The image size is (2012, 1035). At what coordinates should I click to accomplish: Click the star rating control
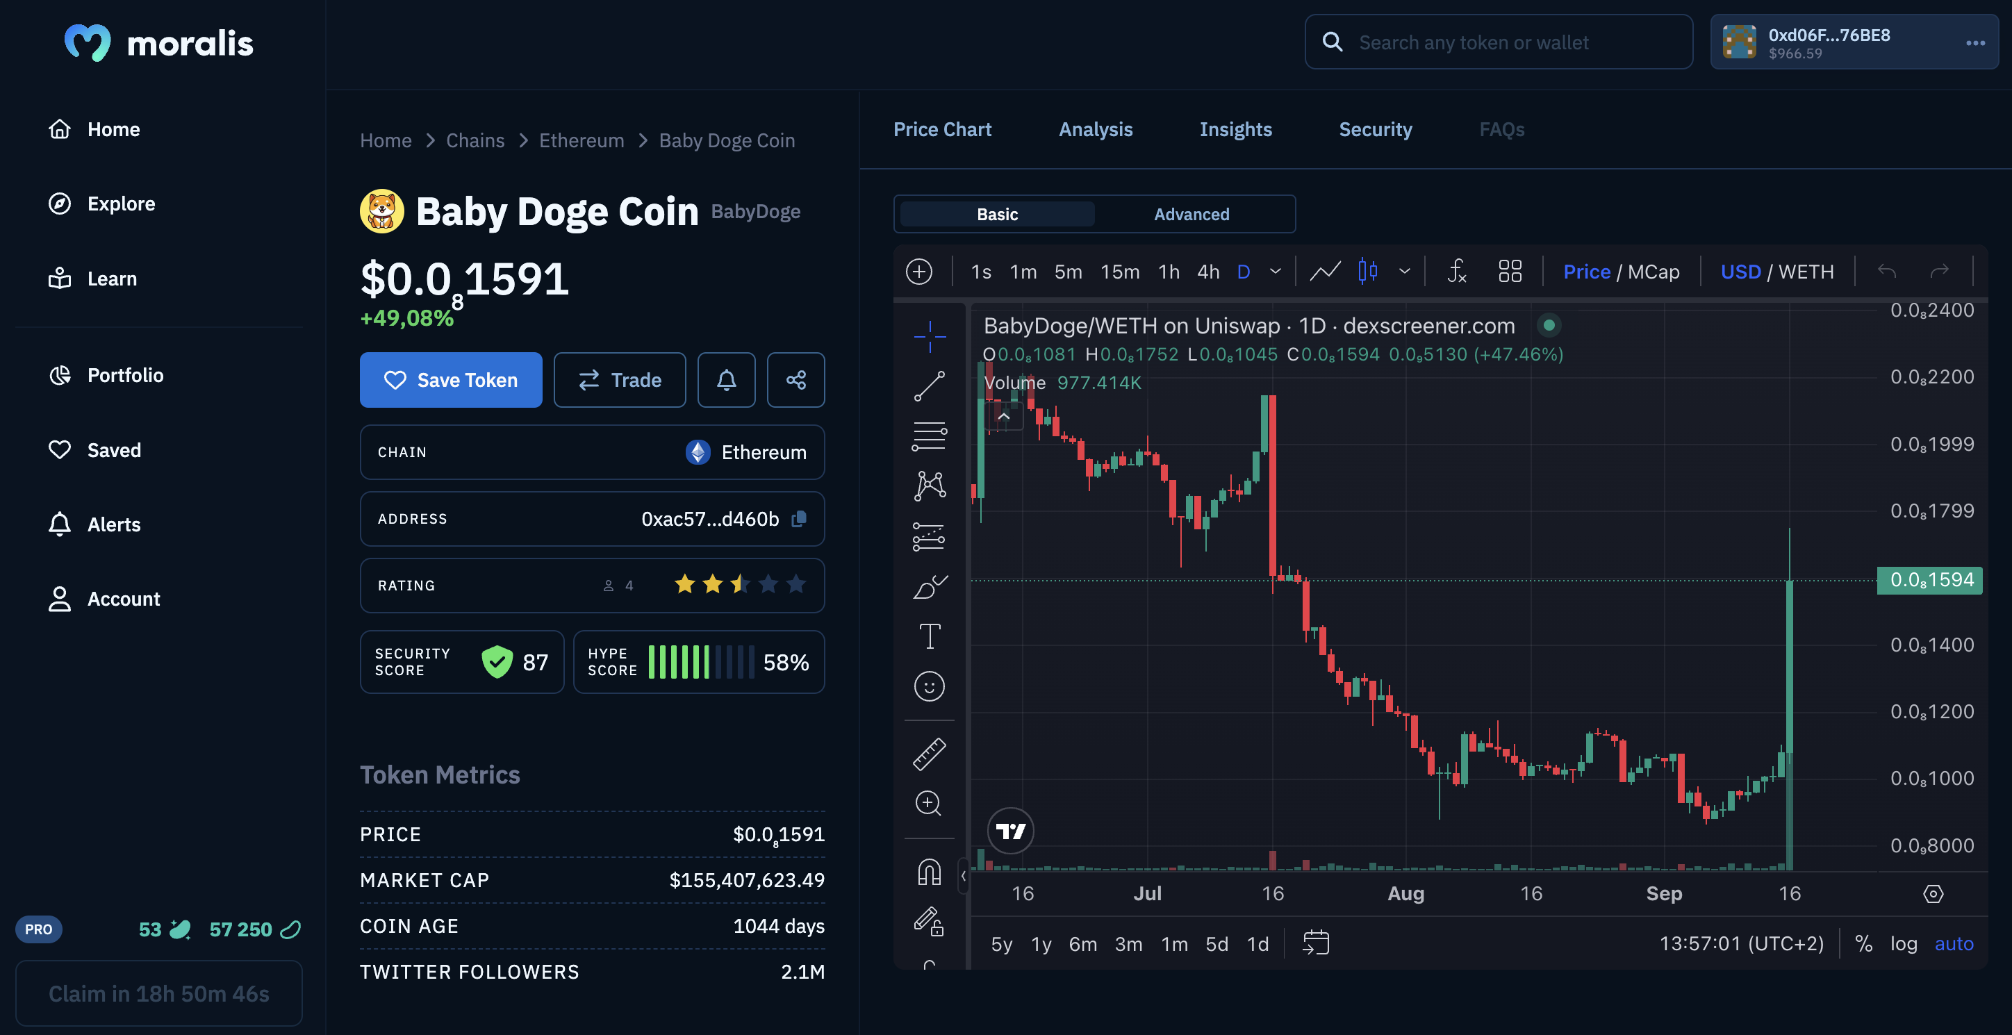[740, 584]
